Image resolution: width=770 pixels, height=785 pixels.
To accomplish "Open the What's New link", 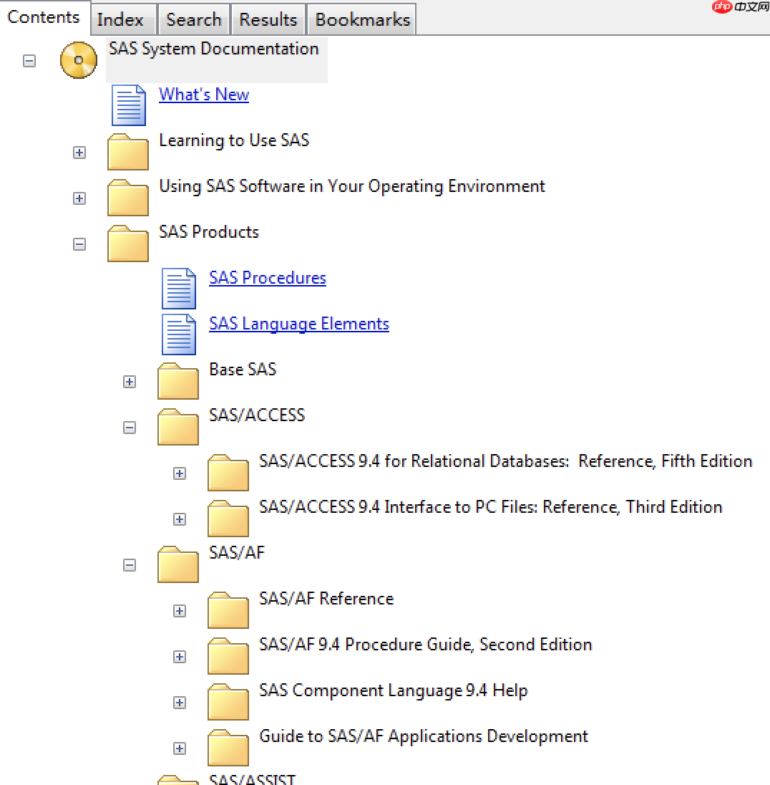I will (x=204, y=94).
